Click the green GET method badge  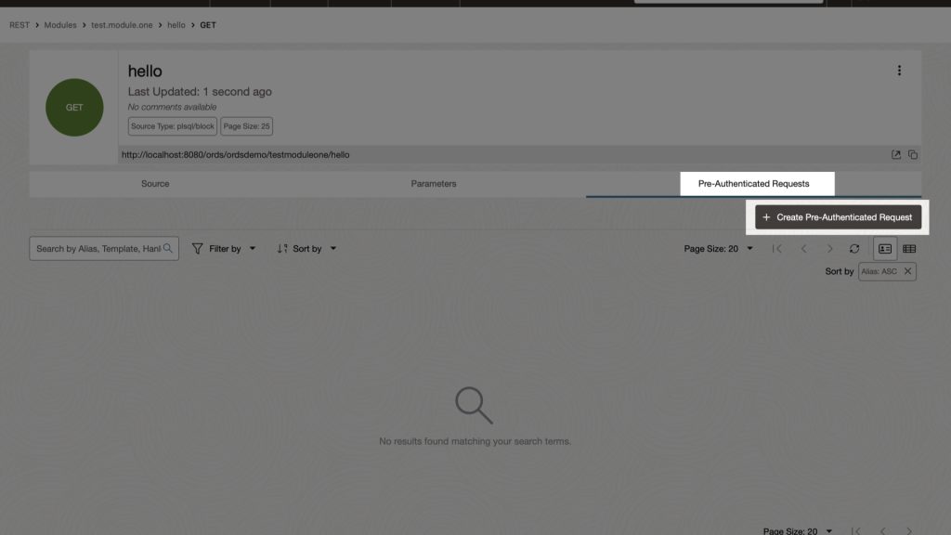pos(74,108)
